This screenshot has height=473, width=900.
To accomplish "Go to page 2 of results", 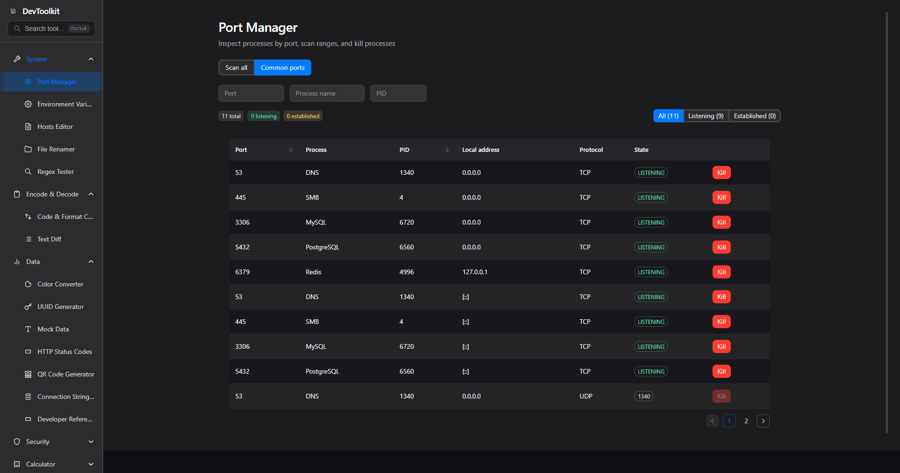I will tap(746, 421).
